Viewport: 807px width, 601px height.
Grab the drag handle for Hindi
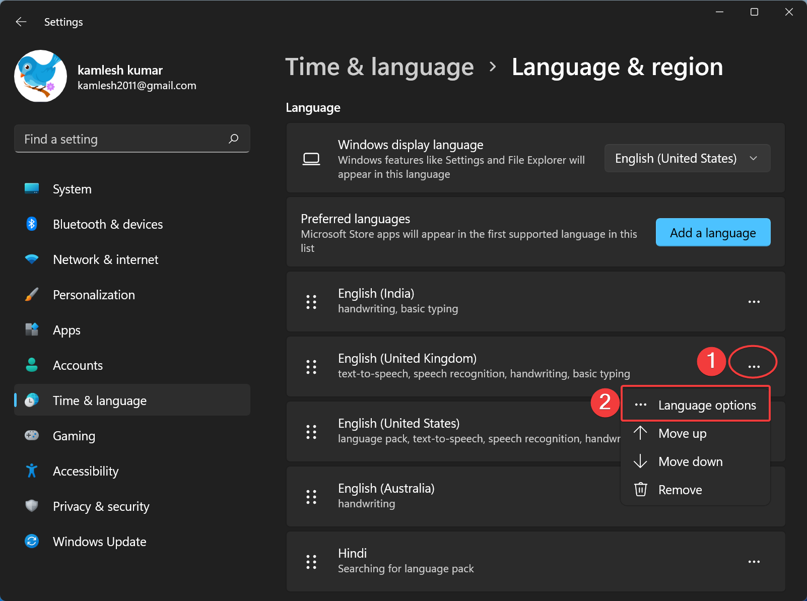pos(311,562)
